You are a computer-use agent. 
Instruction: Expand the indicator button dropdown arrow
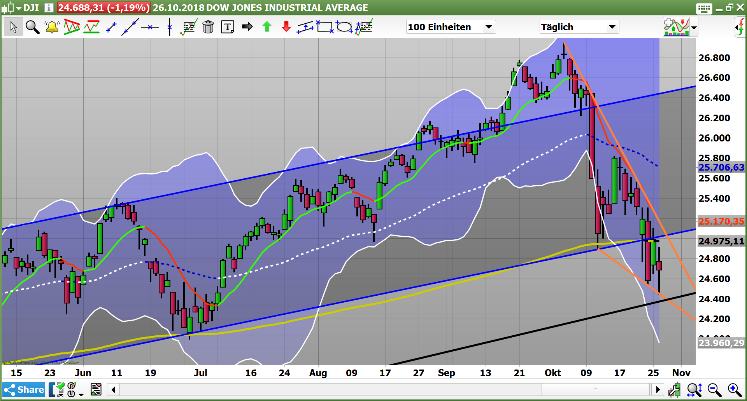694,28
